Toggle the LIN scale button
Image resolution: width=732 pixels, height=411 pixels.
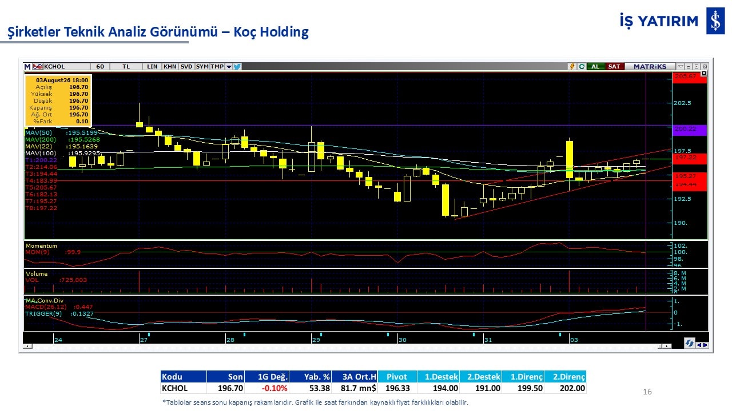(152, 66)
